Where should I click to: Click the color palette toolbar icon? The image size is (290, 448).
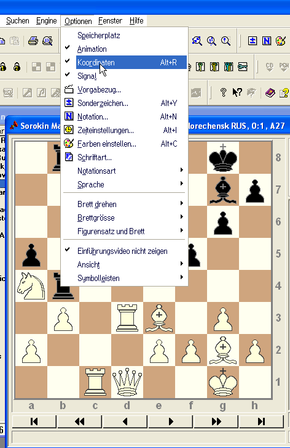281,41
